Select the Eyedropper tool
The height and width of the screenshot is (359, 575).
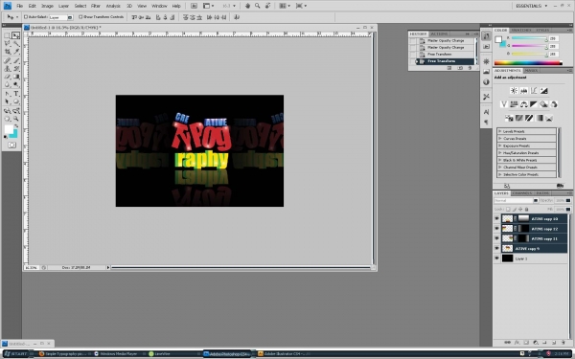[15, 52]
